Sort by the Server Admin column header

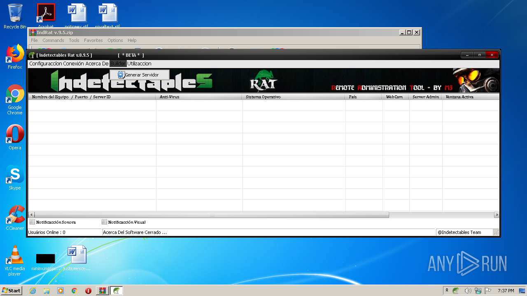(x=426, y=97)
